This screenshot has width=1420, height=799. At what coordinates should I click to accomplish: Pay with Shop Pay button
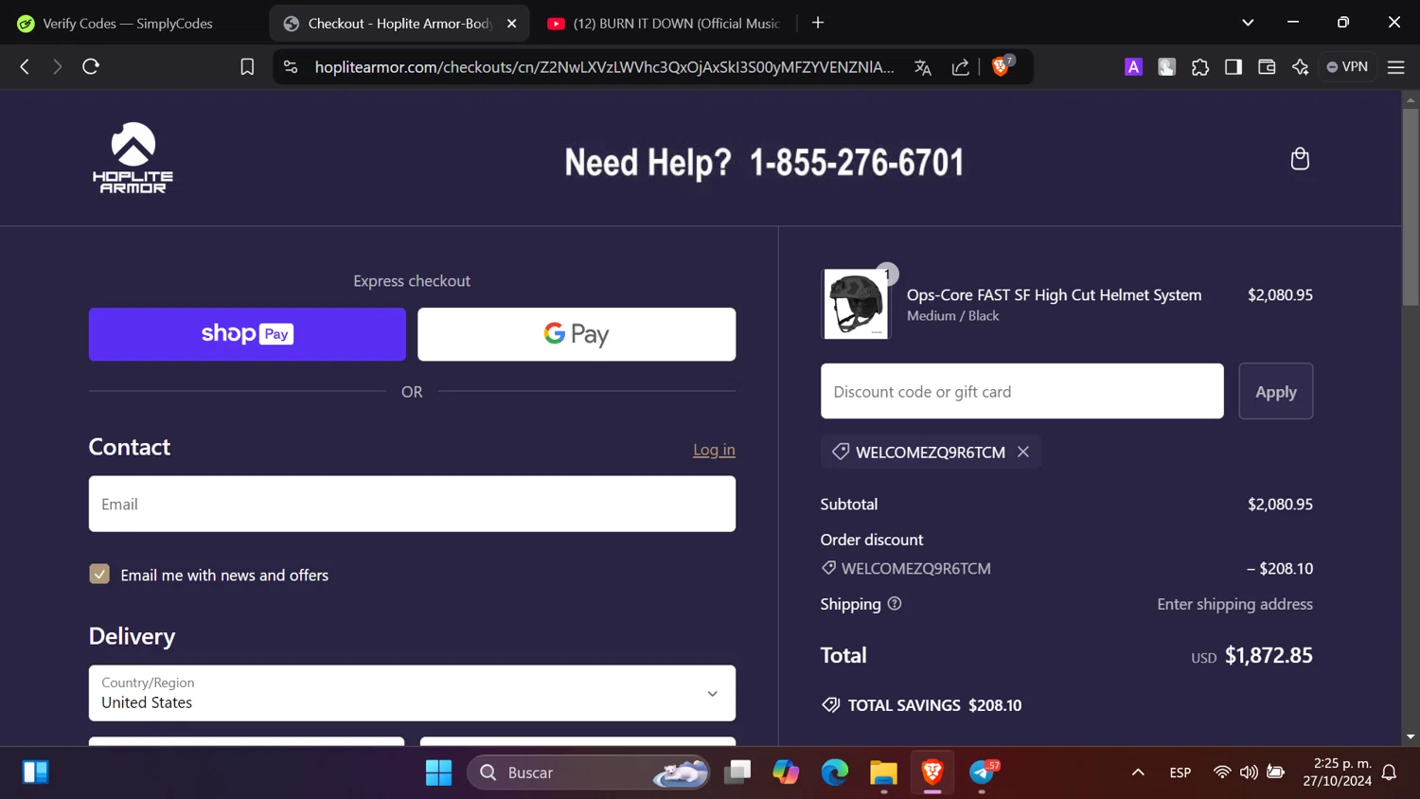coord(247,334)
